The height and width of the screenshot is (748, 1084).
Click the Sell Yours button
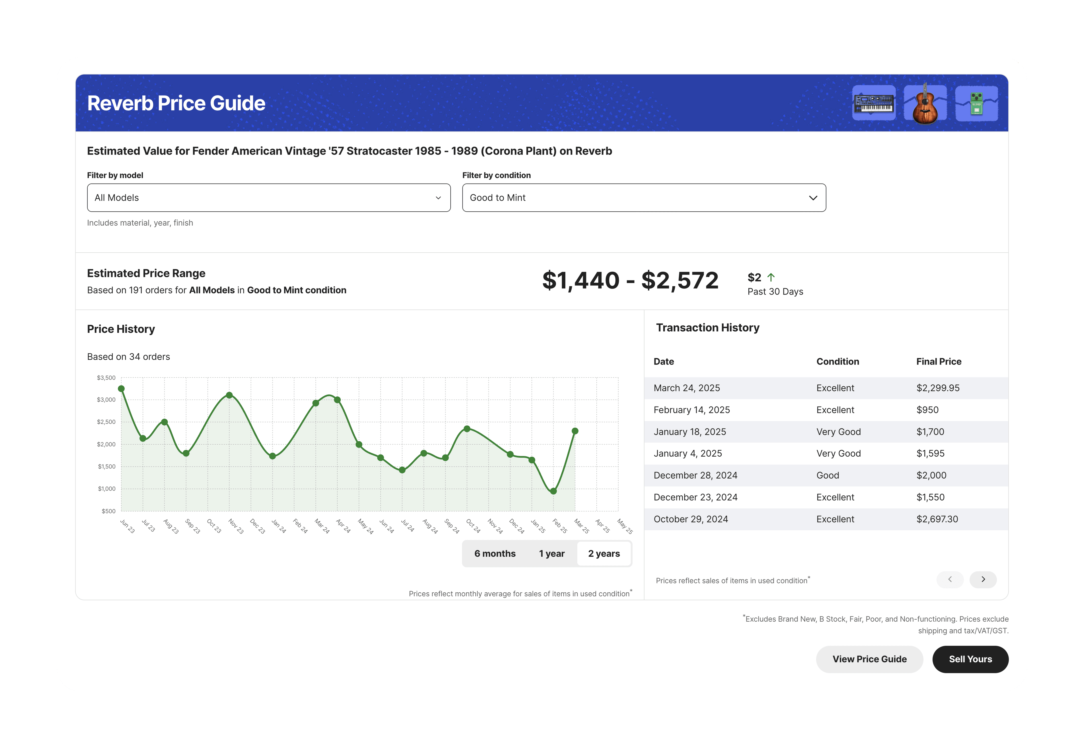[x=970, y=659]
